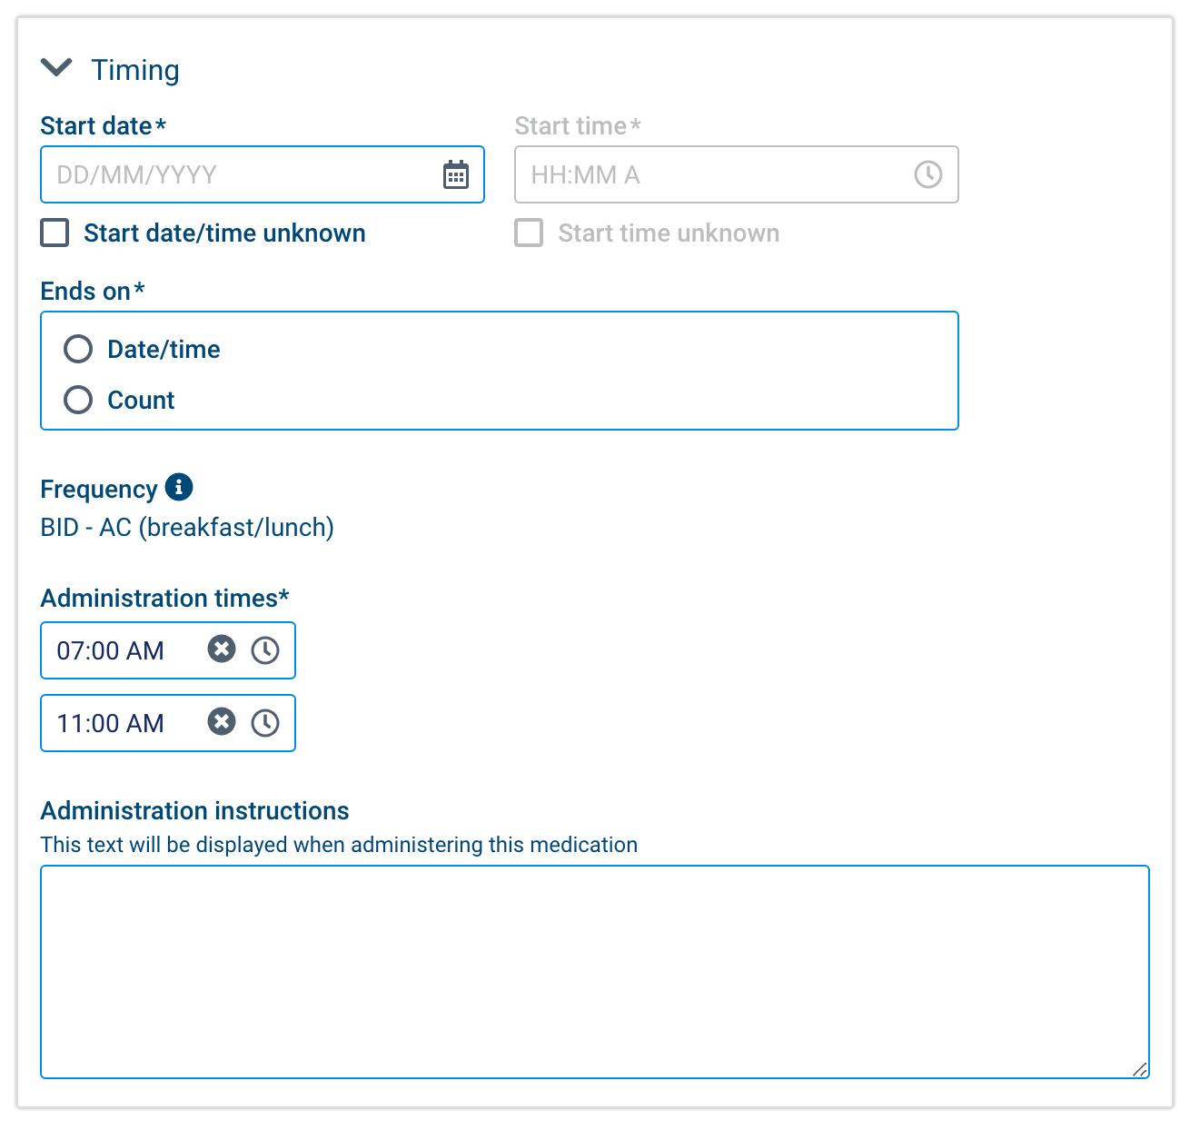Screen dimensions: 1190x1130
Task: Click the Start date input field
Action: [x=236, y=174]
